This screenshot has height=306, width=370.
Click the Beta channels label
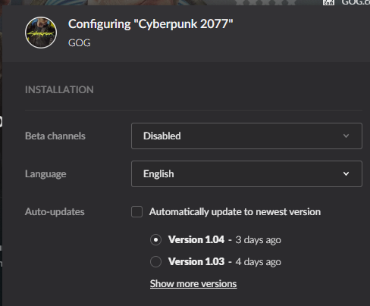coord(55,136)
